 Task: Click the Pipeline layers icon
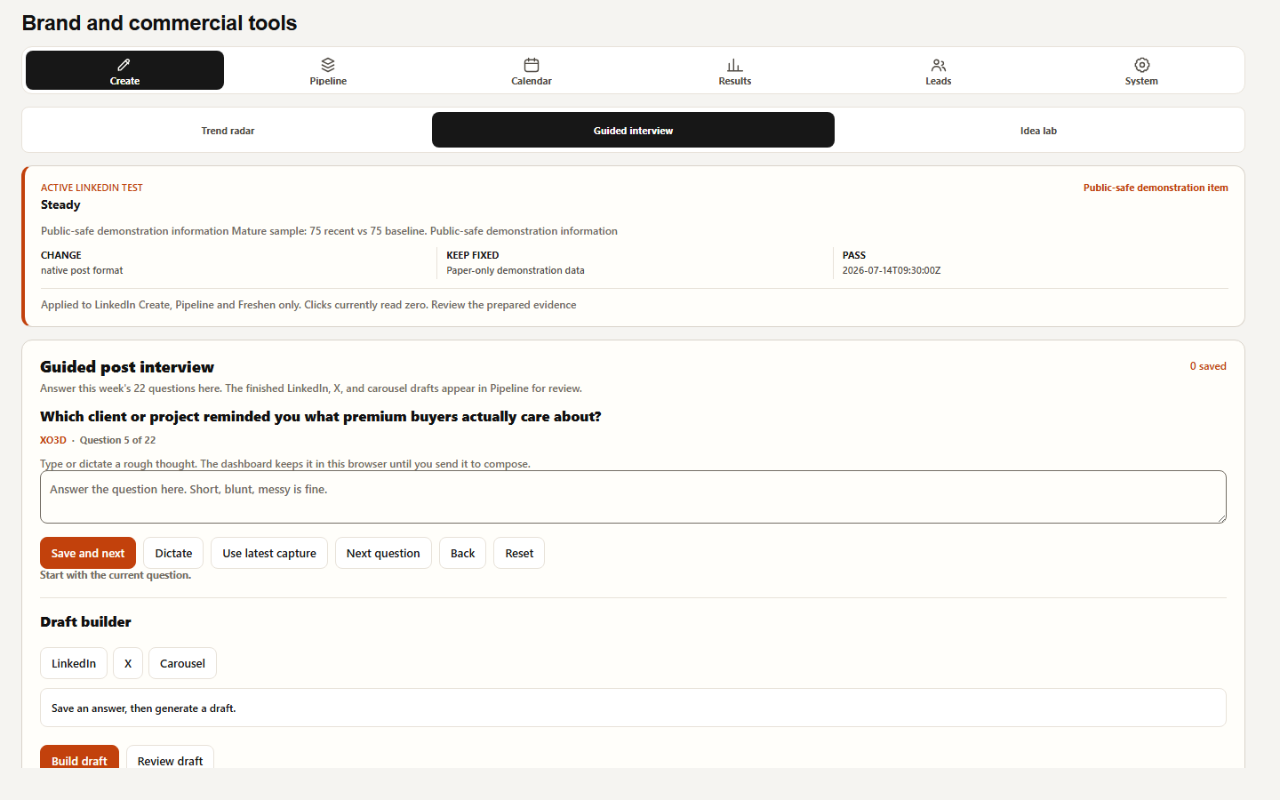pyautogui.click(x=328, y=65)
